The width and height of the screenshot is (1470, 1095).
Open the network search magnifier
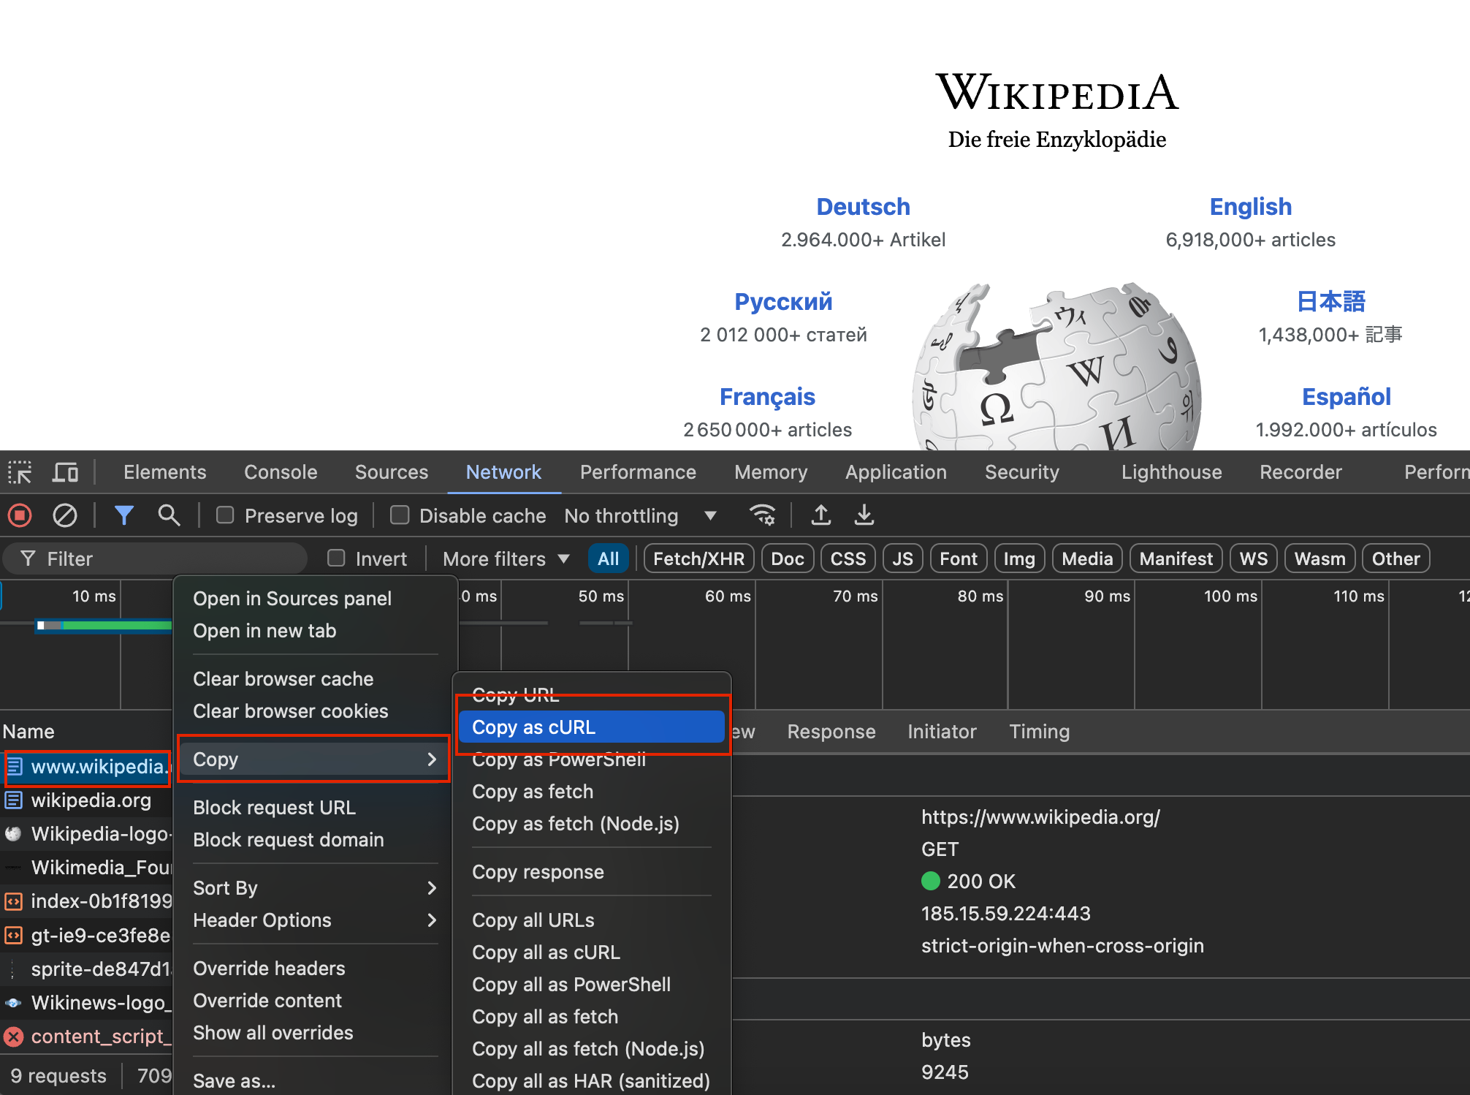(x=169, y=515)
